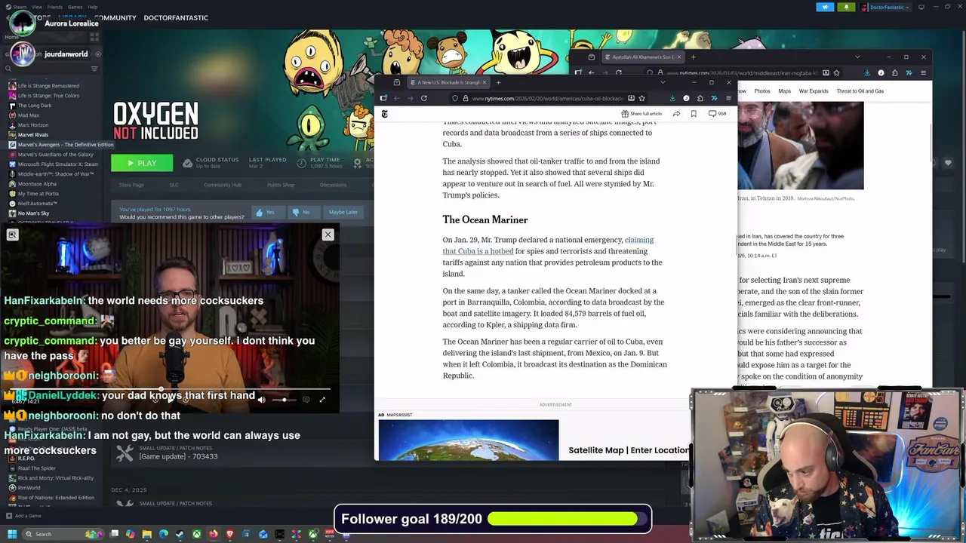This screenshot has width=966, height=543.
Task: Open Steam from the taskbar
Action: [x=180, y=534]
